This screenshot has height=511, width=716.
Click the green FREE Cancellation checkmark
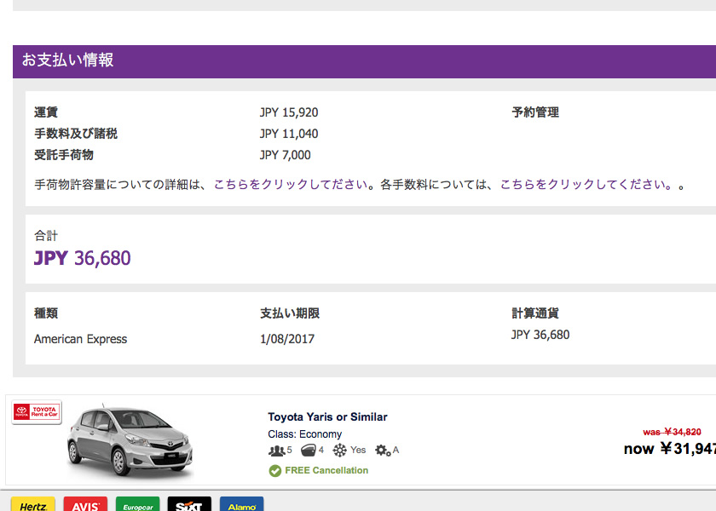pyautogui.click(x=274, y=470)
